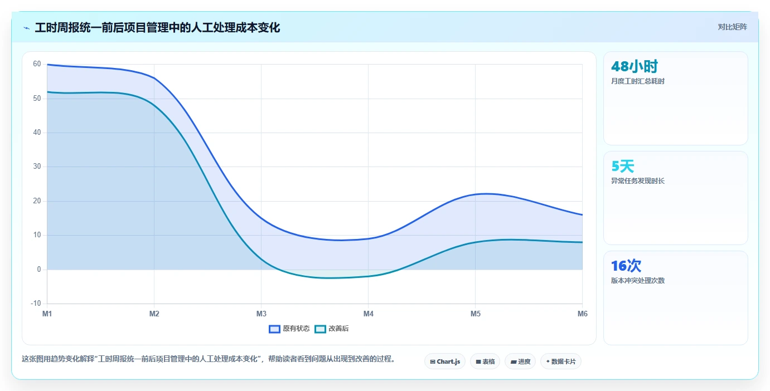Click the 60 y-axis value
The height and width of the screenshot is (391, 770).
[37, 64]
